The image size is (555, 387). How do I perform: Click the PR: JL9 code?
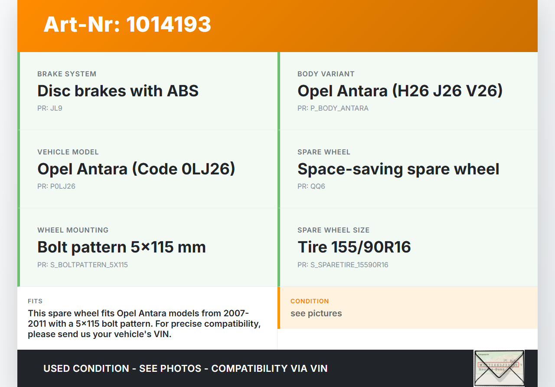[x=50, y=108]
